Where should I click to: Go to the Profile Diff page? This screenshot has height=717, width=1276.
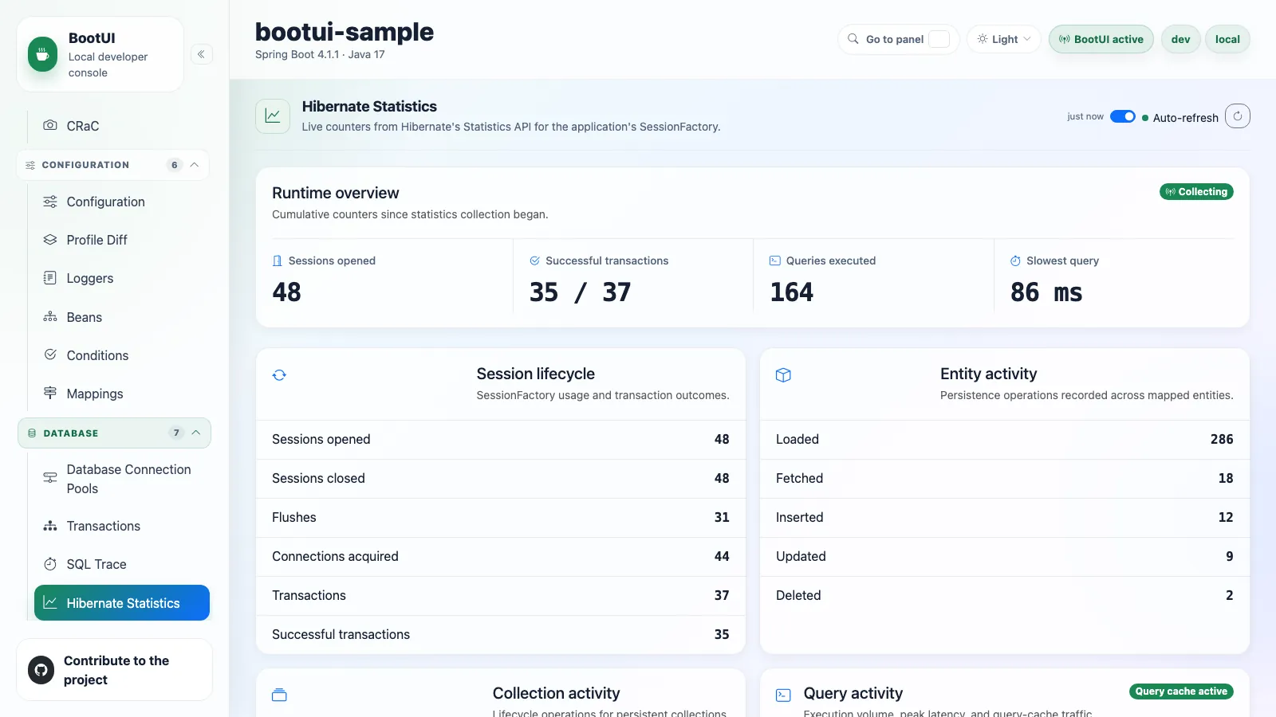click(122, 240)
